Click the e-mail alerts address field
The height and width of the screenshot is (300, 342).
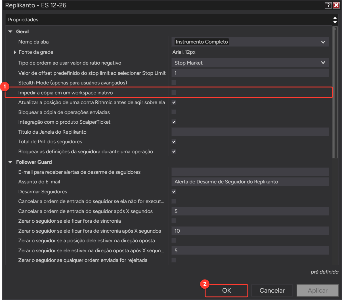[x=250, y=172]
